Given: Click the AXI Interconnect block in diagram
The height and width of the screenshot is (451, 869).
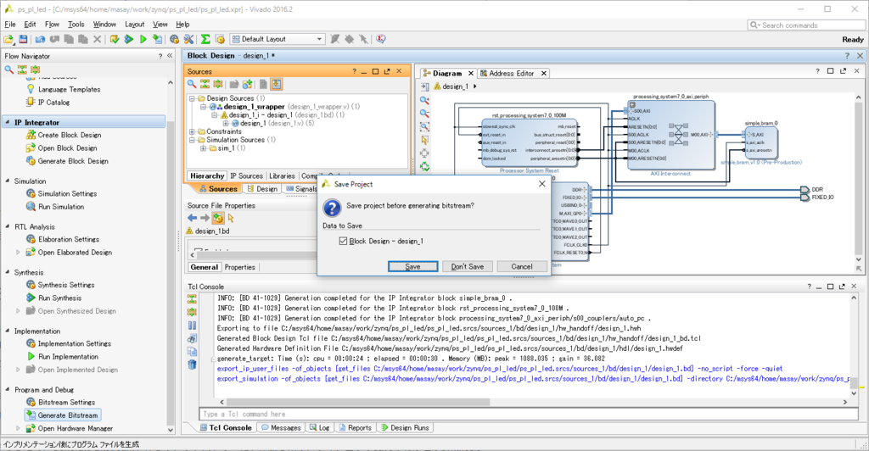Looking at the screenshot, I should [670, 135].
